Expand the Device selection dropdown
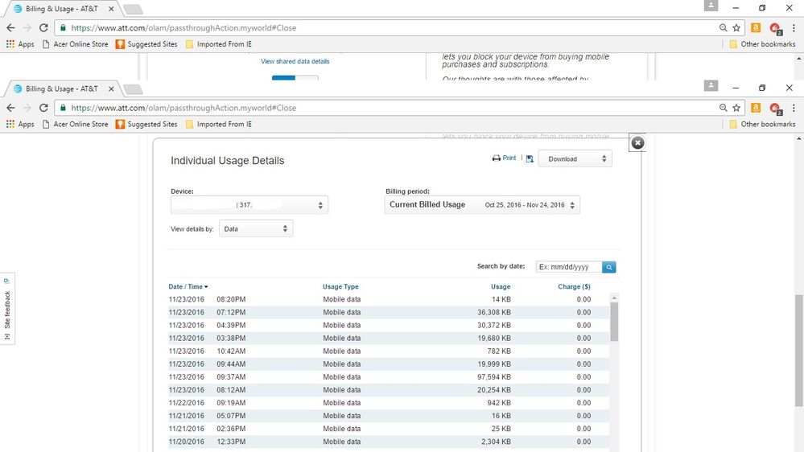This screenshot has height=452, width=804. pos(249,205)
